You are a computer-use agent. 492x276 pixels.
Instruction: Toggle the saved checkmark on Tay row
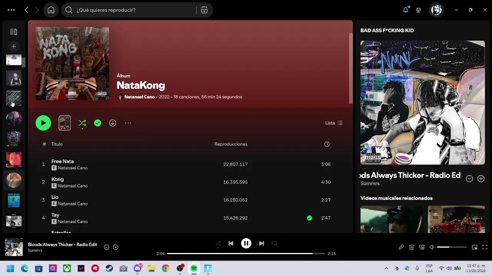tap(309, 218)
